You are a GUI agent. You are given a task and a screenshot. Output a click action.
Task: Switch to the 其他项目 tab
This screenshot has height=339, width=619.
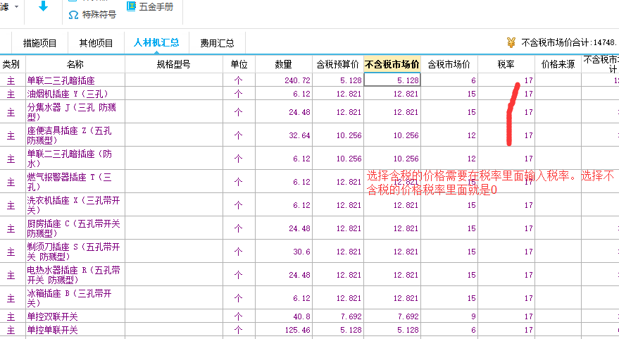(x=96, y=43)
